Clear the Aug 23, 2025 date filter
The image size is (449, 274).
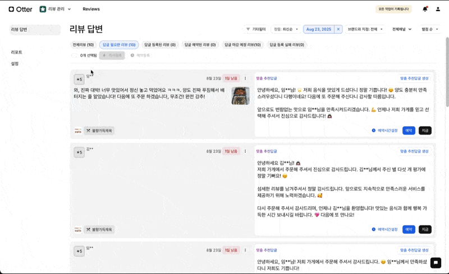click(x=338, y=29)
